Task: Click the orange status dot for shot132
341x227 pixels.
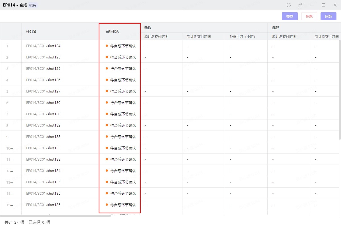Action: tap(107, 125)
